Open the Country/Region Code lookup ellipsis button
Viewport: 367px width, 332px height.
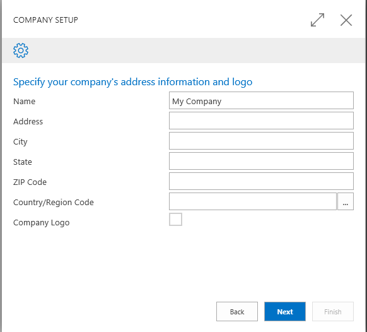tap(346, 201)
